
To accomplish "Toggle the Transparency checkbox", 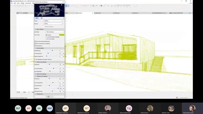I will [35, 46].
